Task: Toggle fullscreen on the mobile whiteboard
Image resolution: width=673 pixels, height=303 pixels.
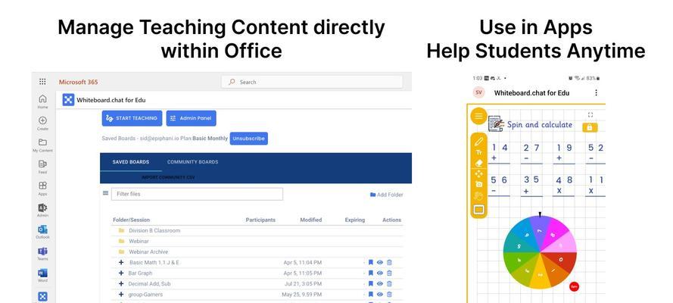Action: click(x=590, y=114)
